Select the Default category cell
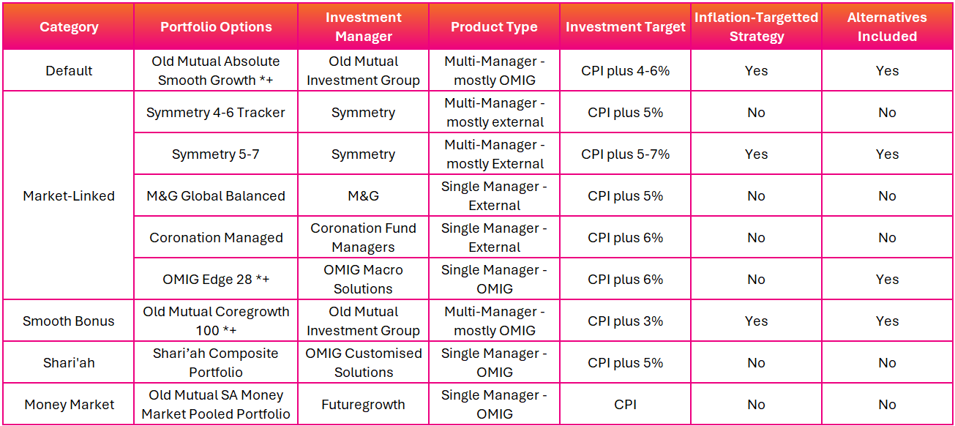The width and height of the screenshot is (955, 426). 69,71
